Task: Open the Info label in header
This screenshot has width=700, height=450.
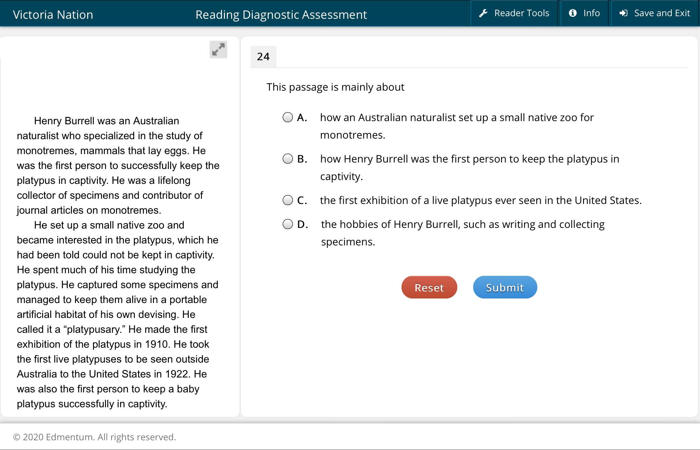Action: [x=591, y=13]
